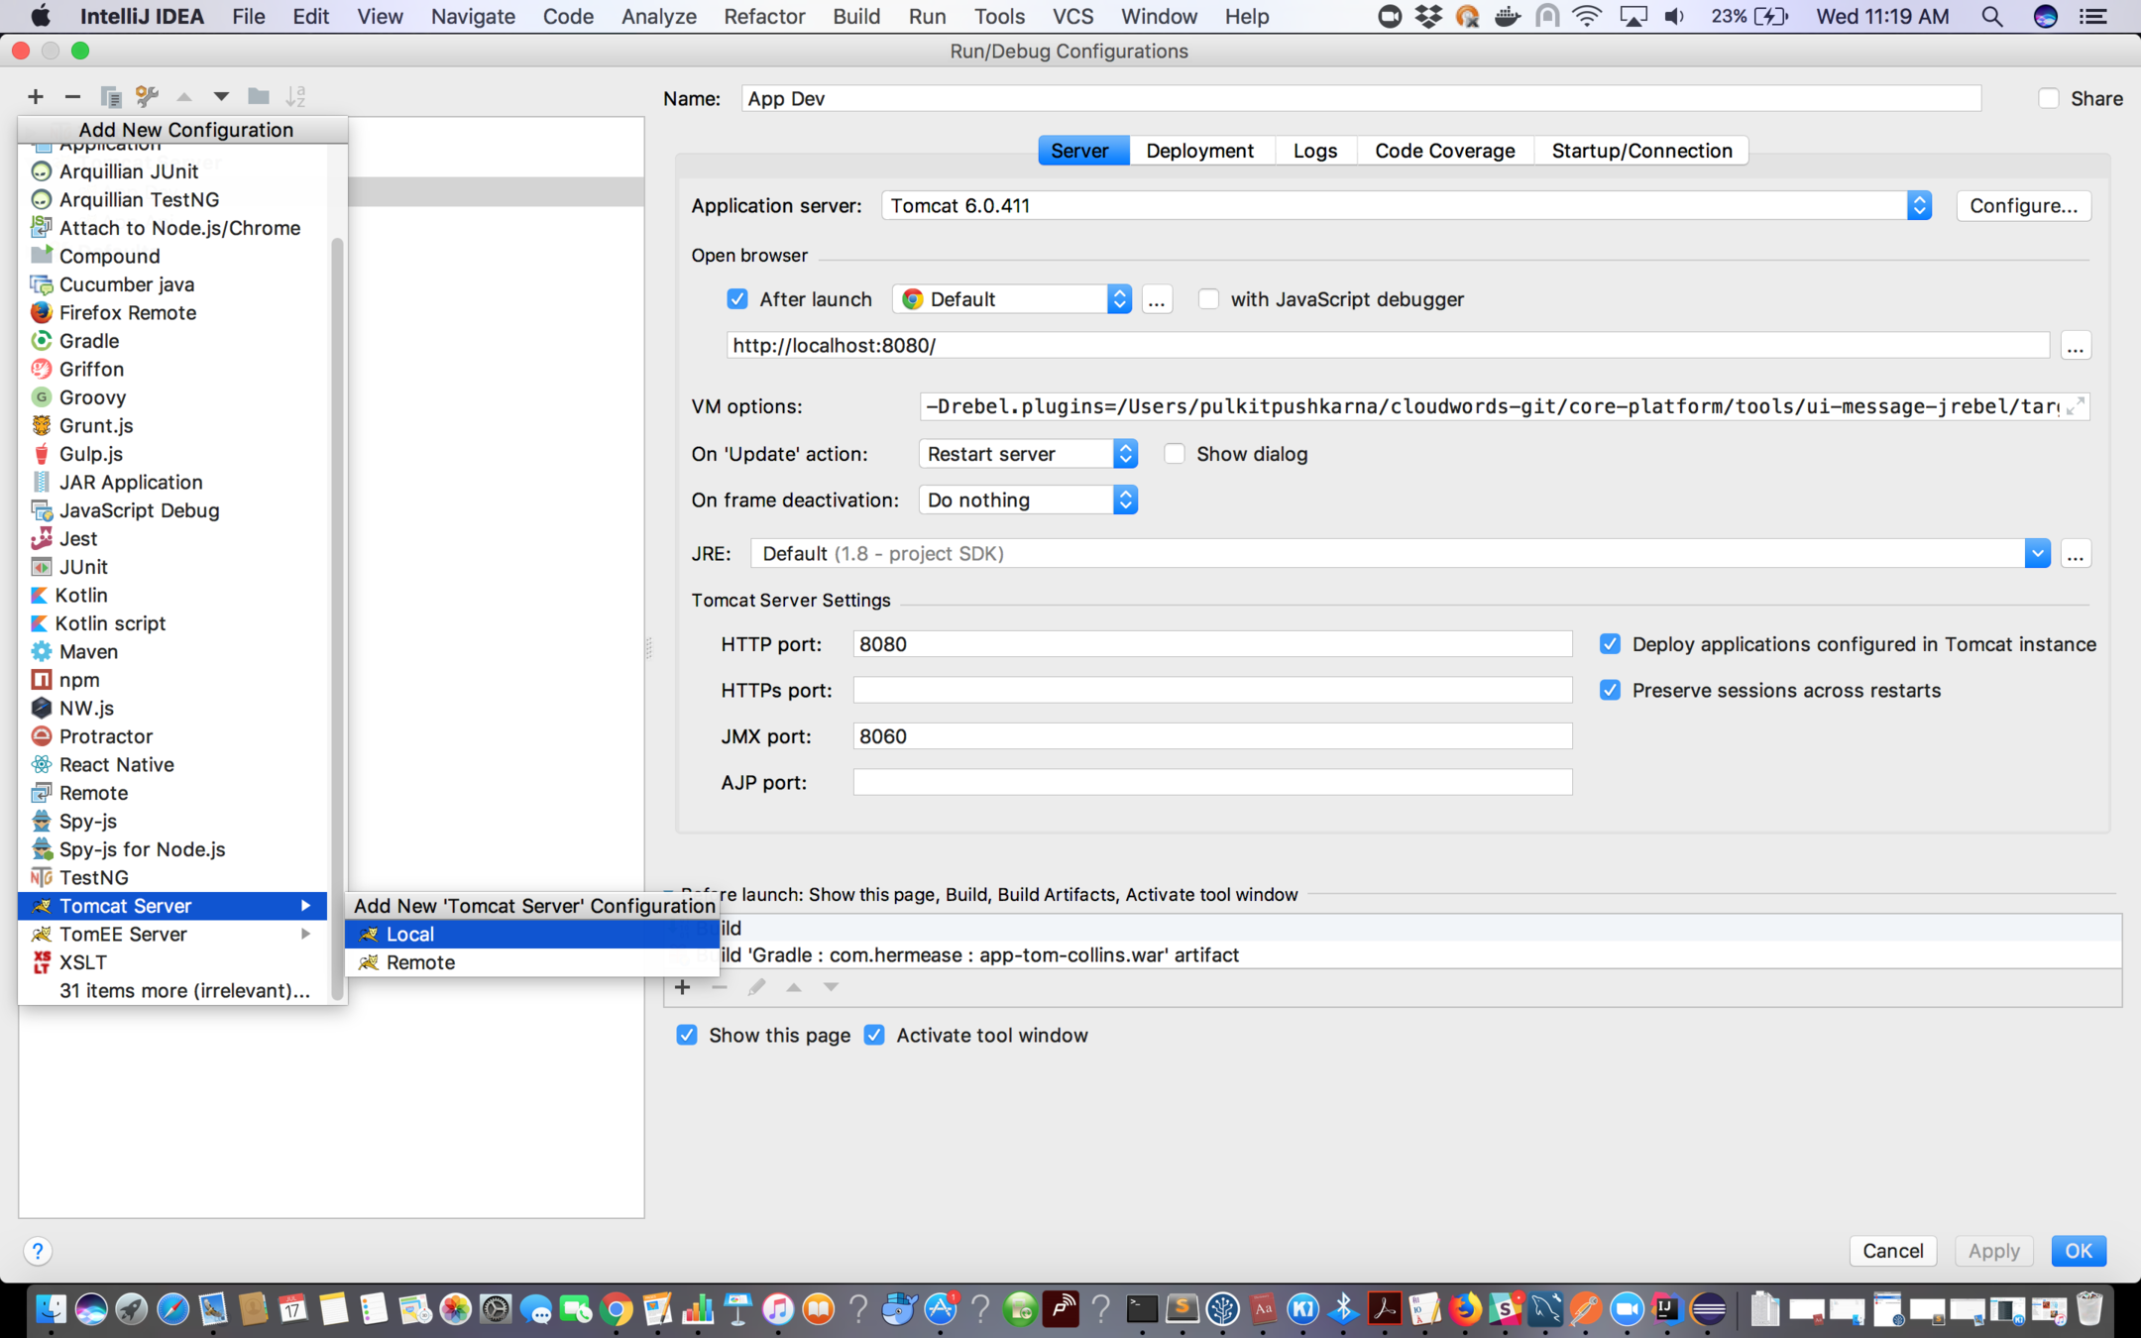Click the Move Down arrow in the configurations toolbar
The width and height of the screenshot is (2141, 1338).
[221, 96]
